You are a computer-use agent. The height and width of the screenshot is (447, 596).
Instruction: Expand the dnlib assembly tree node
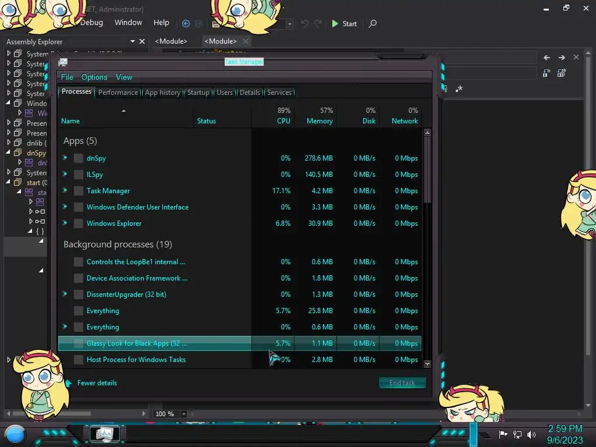(8, 143)
